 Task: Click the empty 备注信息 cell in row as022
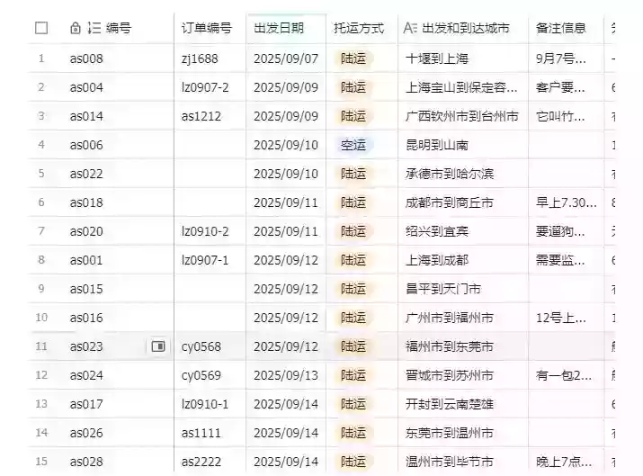click(566, 174)
